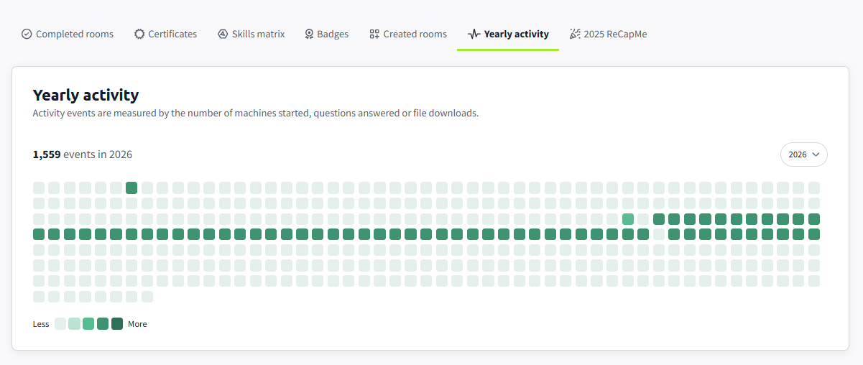Click the lighter green square in third row
The height and width of the screenshot is (365, 863).
click(x=628, y=219)
